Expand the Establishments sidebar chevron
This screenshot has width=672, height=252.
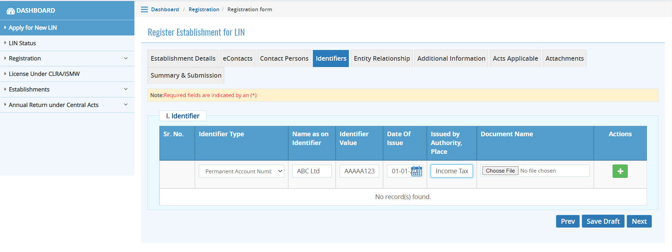point(126,89)
